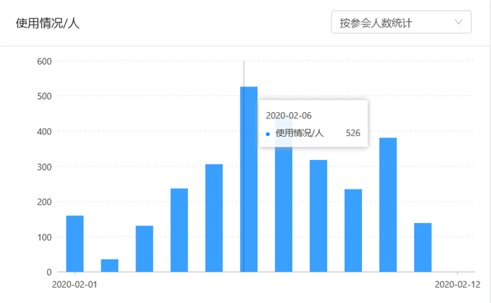
Task: Click the 2020-02-12 x-axis label
Action: click(457, 285)
